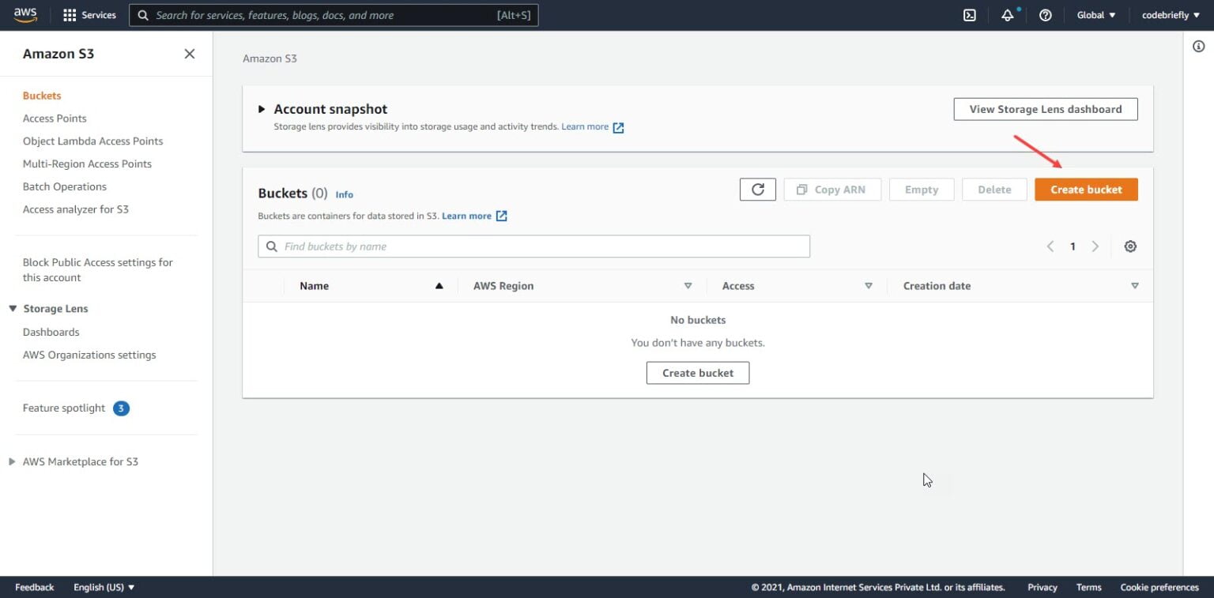Open bucket list preferences gear
1214x598 pixels.
(x=1130, y=246)
